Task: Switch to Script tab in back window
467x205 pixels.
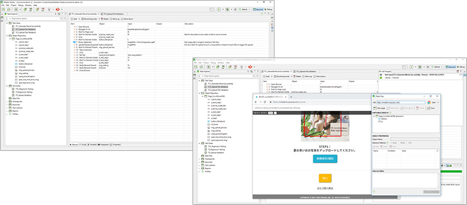Action: [x=82, y=145]
